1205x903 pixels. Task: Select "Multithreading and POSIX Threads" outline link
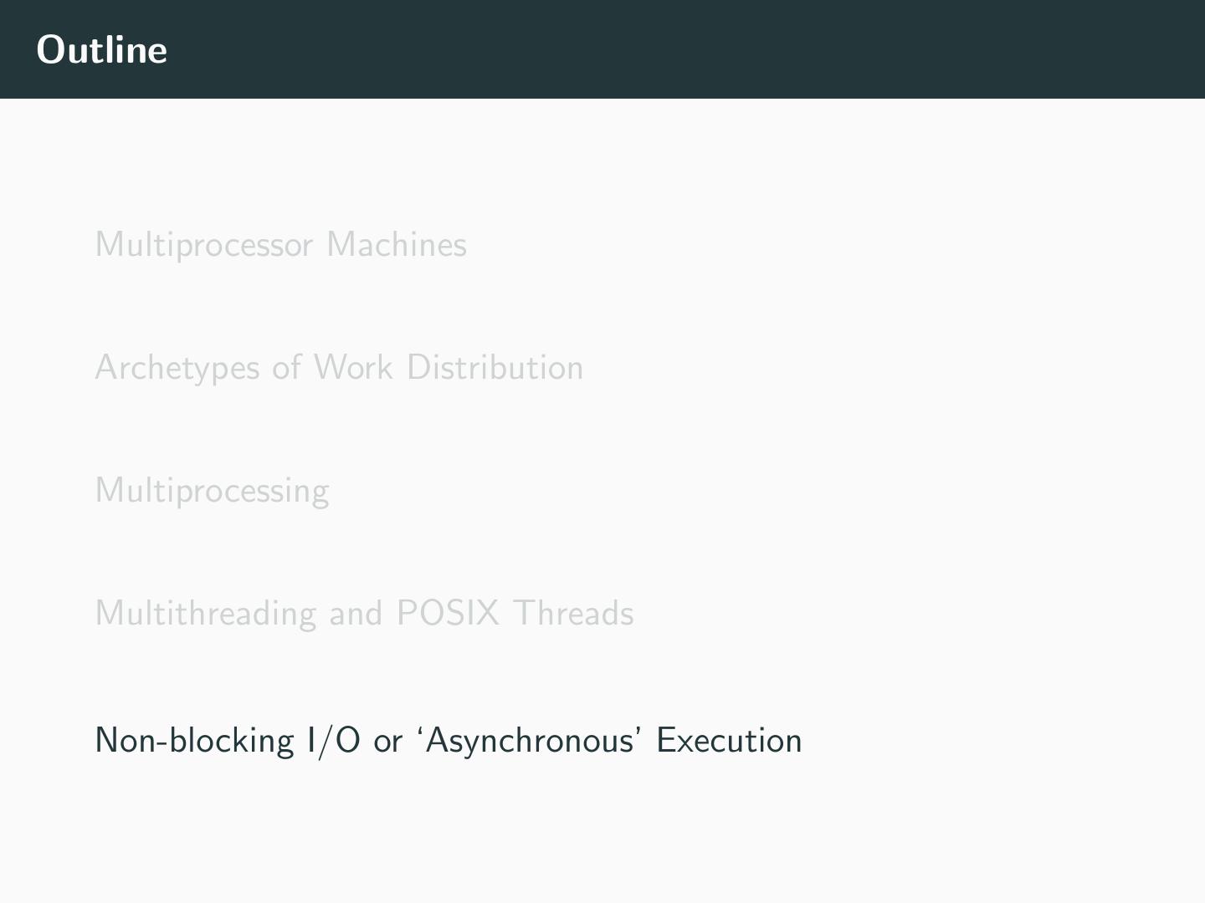pos(364,614)
